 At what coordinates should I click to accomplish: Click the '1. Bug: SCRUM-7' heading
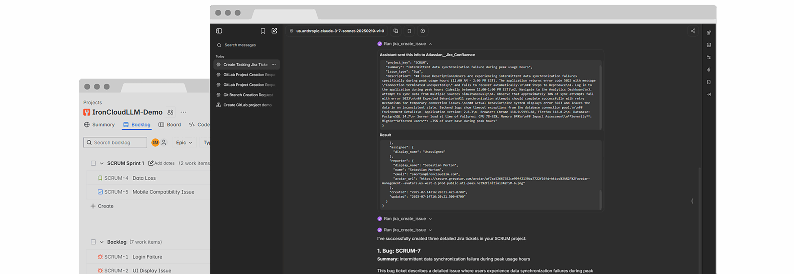399,251
